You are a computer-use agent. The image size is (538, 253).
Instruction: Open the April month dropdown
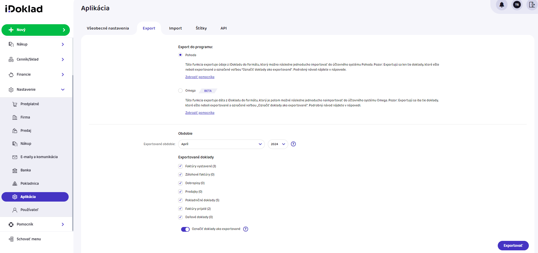[x=221, y=144]
